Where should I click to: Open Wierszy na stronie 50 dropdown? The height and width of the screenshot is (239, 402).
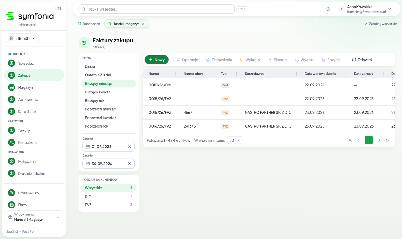[235, 140]
